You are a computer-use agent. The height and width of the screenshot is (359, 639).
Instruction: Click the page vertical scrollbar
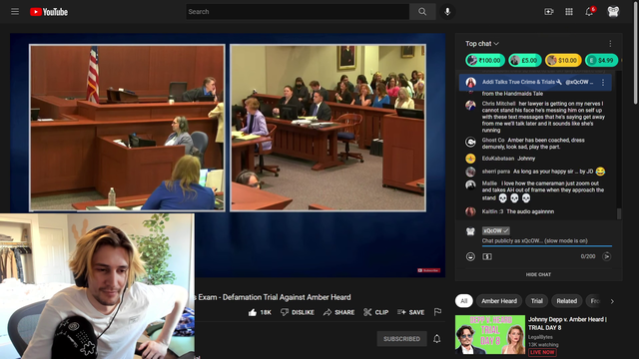click(636, 52)
